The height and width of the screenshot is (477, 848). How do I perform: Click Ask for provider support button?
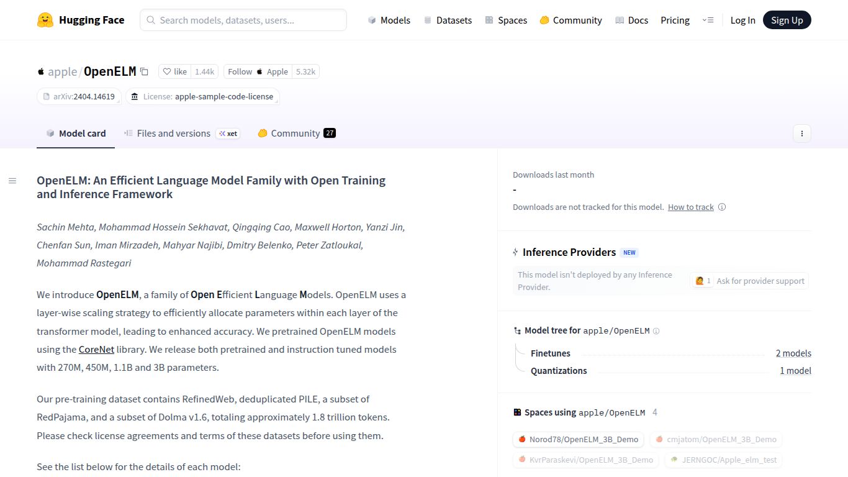749,281
